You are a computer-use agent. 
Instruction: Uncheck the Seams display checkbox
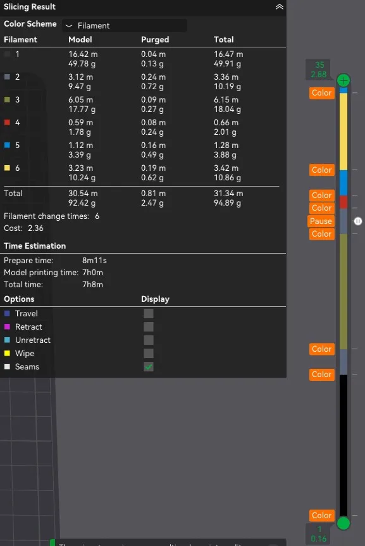pos(149,367)
